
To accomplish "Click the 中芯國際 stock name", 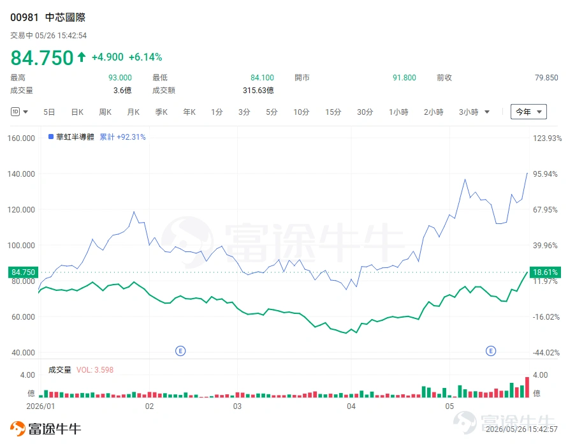I will coord(65,17).
